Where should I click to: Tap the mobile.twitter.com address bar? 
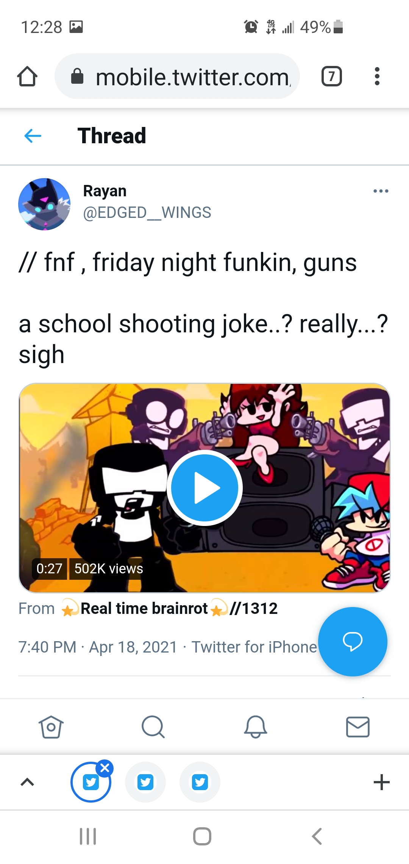(177, 76)
